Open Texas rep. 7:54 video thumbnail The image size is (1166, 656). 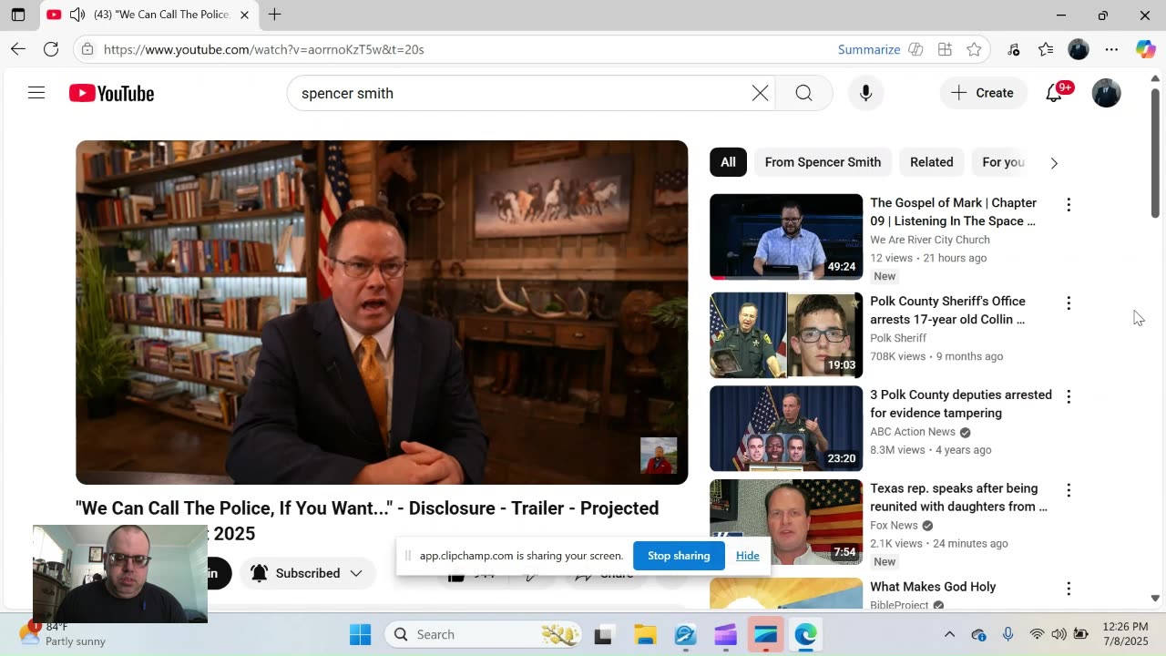click(x=786, y=522)
